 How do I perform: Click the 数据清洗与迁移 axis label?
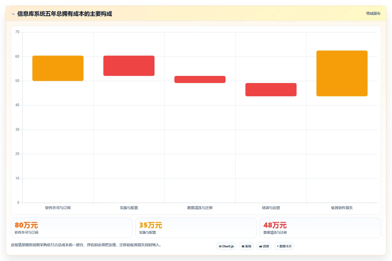(x=200, y=208)
